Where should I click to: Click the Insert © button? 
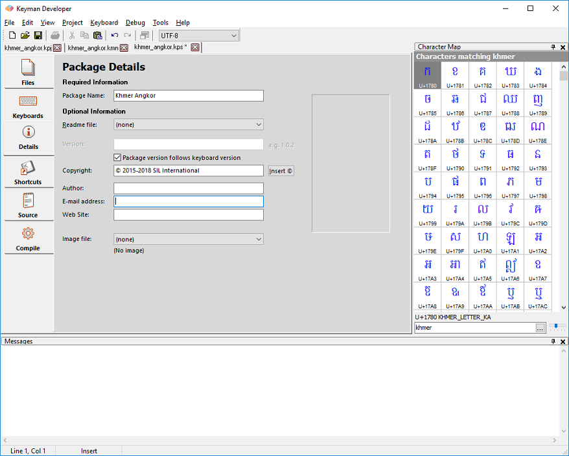(x=281, y=171)
